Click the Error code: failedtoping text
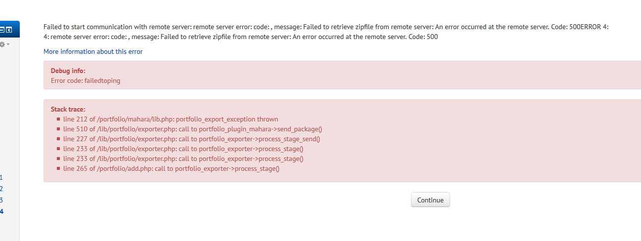The width and height of the screenshot is (641, 241). pyautogui.click(x=86, y=80)
